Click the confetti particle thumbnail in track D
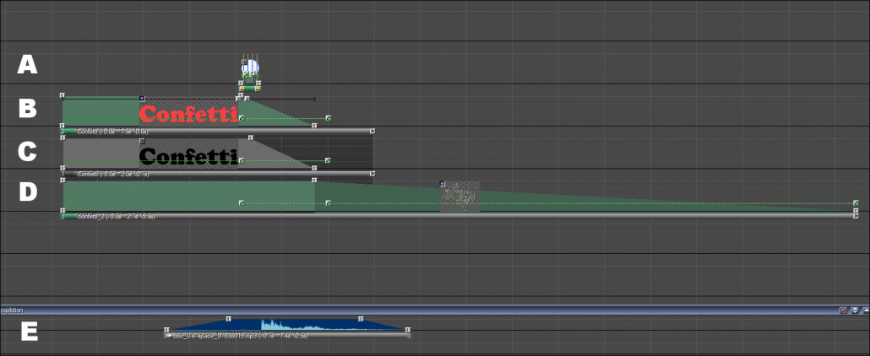This screenshot has width=870, height=356. (x=460, y=197)
